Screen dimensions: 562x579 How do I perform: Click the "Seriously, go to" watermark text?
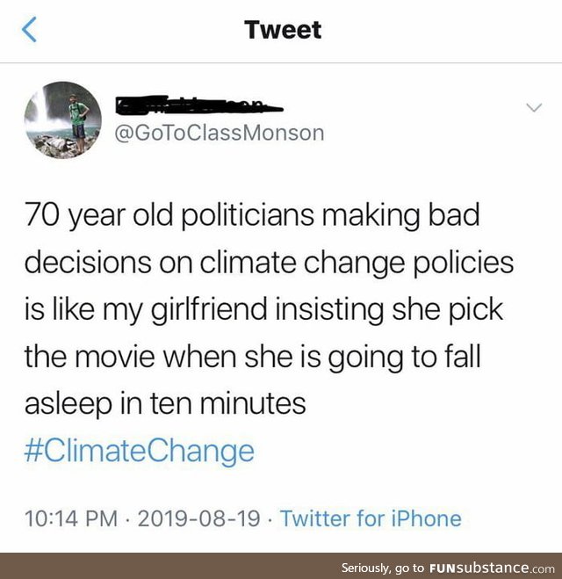point(383,567)
